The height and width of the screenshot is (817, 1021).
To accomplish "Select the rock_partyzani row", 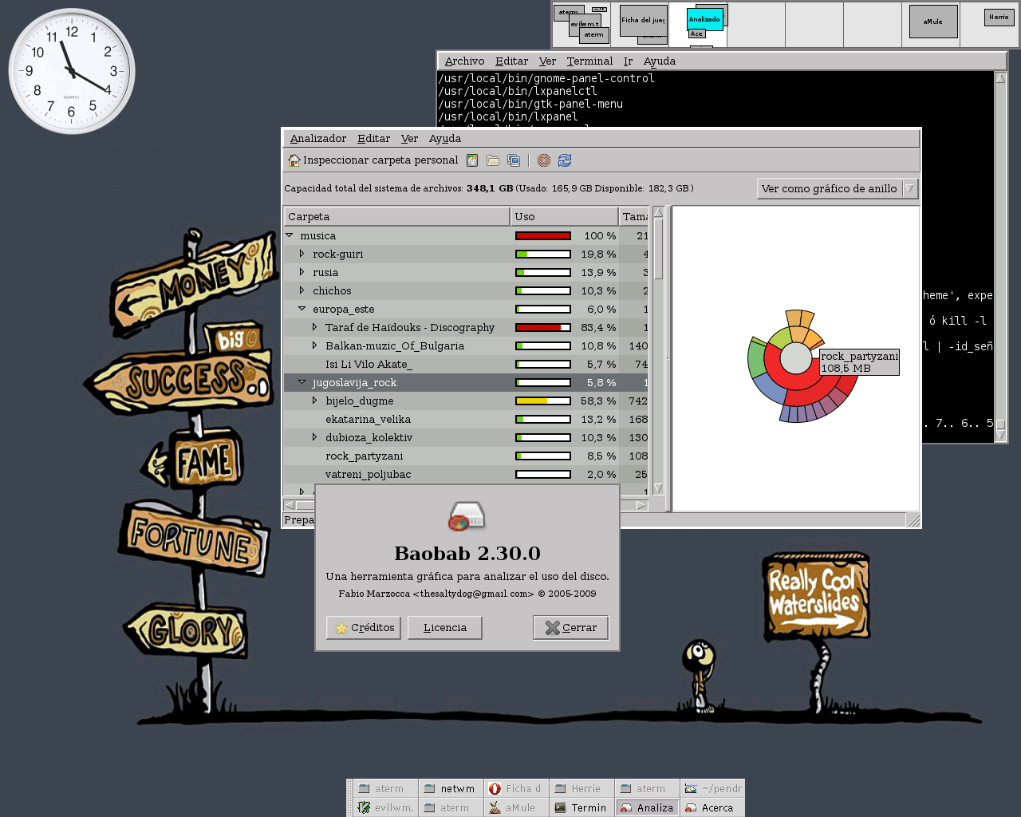I will [466, 456].
